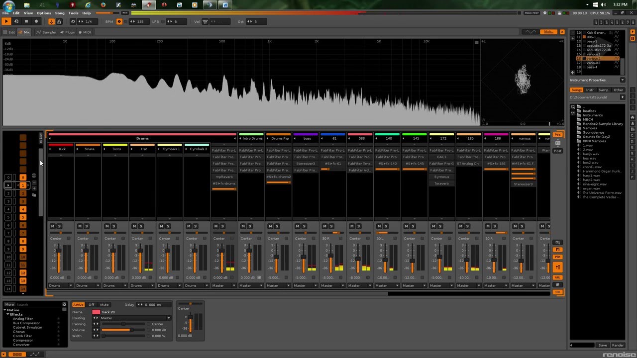Image resolution: width=637 pixels, height=358 pixels.
Task: Open Snare track routing dropdown
Action: (88, 285)
